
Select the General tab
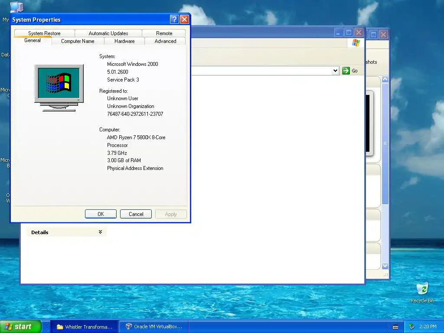click(32, 40)
